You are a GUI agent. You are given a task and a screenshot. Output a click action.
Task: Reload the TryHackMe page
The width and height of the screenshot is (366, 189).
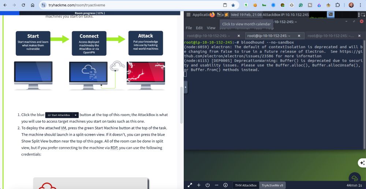(23, 5)
